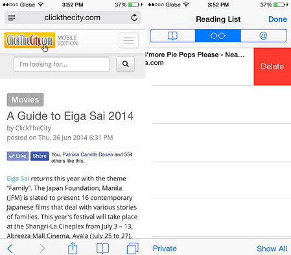
Task: Open Patrixia Camille Deseo profile link
Action: (87, 154)
